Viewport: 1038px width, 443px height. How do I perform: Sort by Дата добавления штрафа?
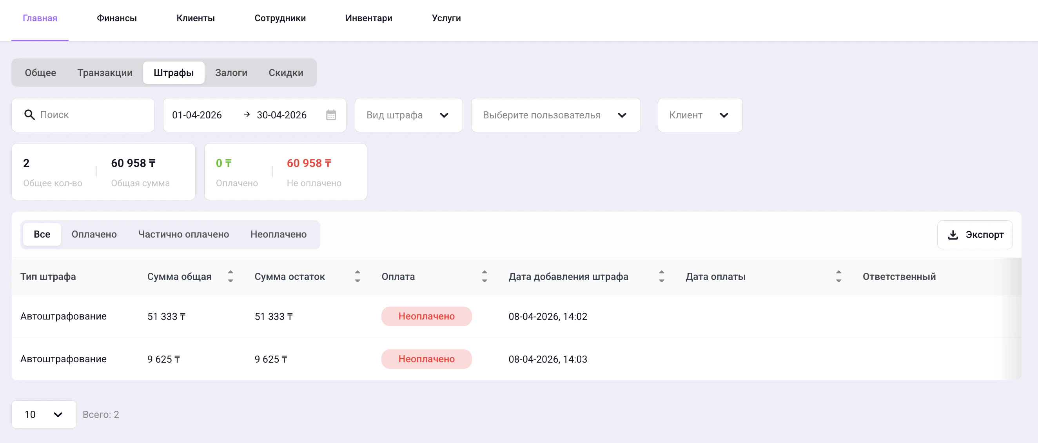pos(661,276)
